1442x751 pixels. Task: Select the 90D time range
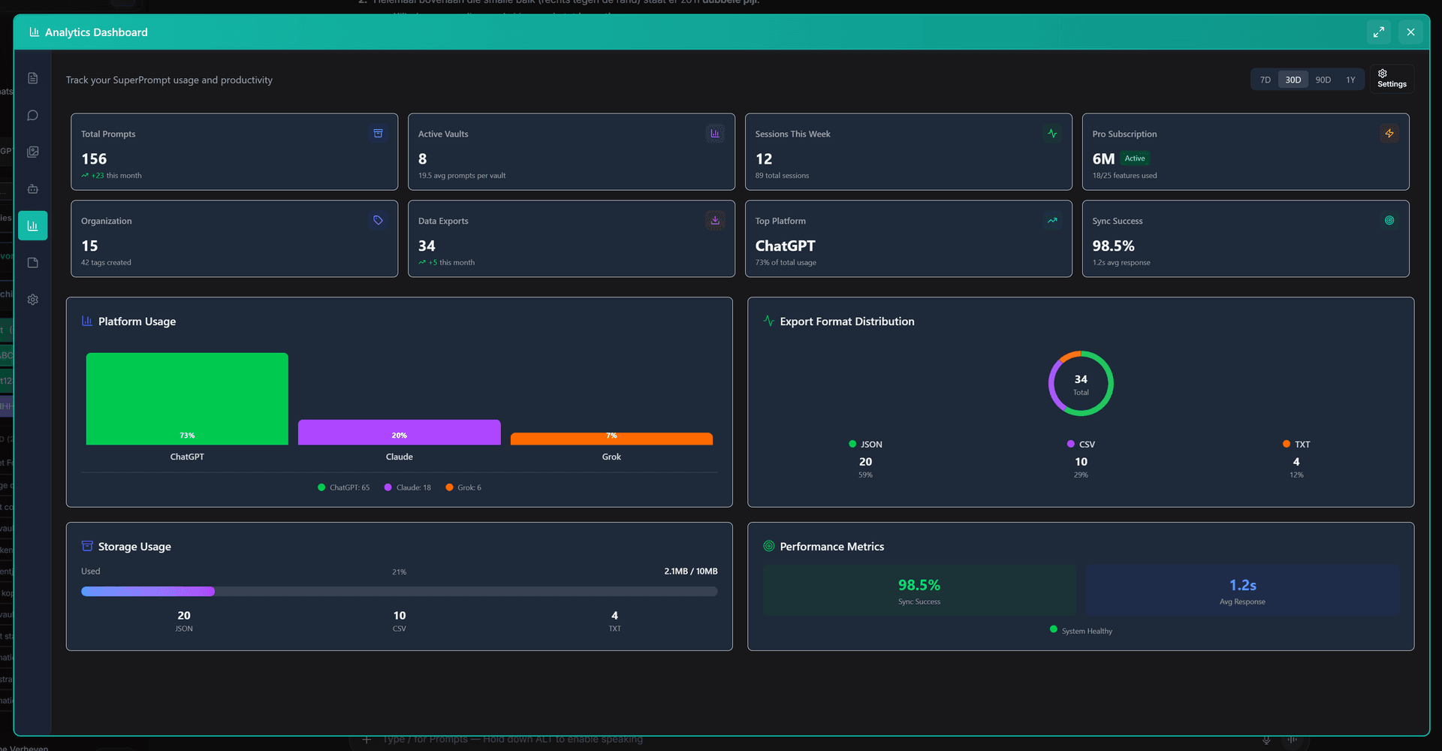click(x=1323, y=79)
